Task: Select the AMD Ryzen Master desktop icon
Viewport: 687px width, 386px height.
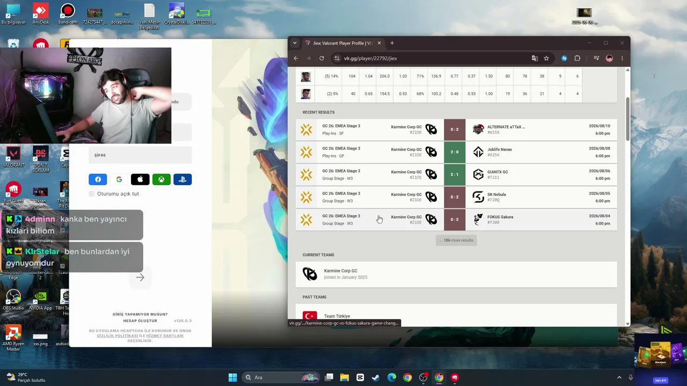Action: click(x=13, y=338)
